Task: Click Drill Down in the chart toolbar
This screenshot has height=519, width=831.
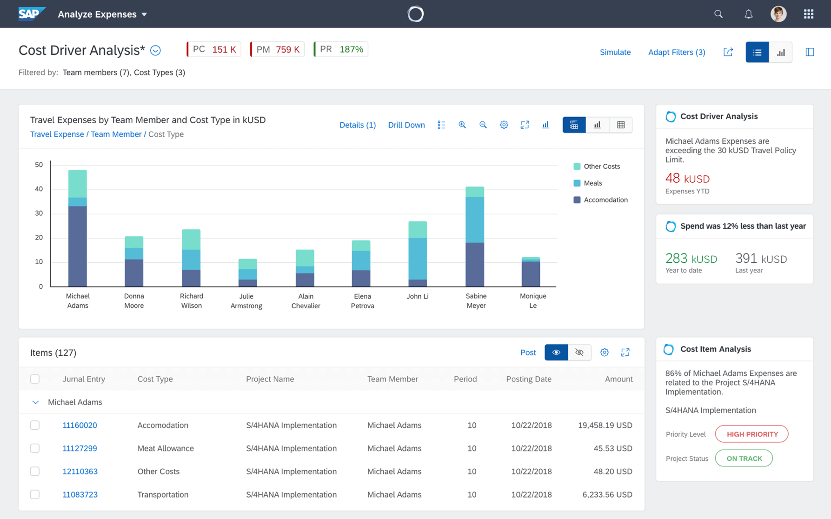Action: 406,125
